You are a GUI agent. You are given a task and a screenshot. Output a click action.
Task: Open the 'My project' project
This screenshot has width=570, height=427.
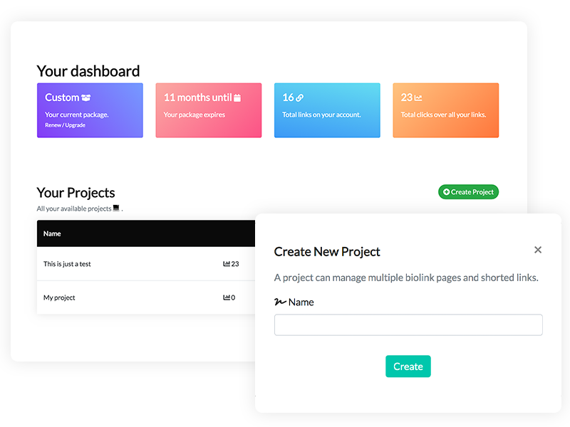click(x=59, y=297)
